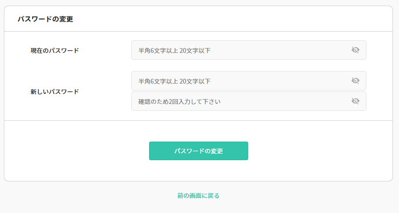Screen dimensions: 399x213
Task: Unhide characters in the current password box
Action: pos(356,50)
